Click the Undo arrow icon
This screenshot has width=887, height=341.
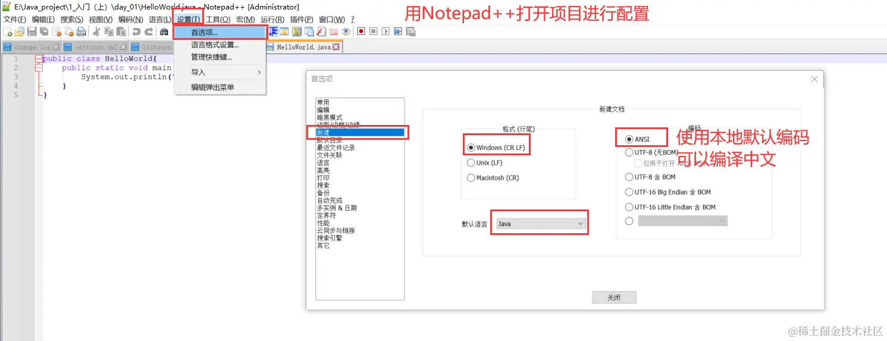136,32
